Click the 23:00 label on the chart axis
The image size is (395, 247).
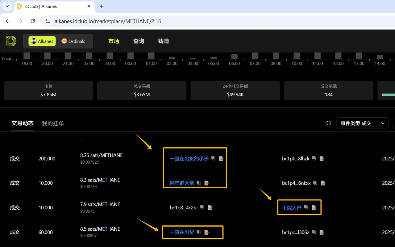click(110, 63)
